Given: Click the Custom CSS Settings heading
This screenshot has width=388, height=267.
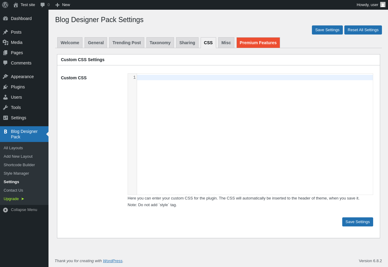Looking at the screenshot, I should pyautogui.click(x=83, y=60).
